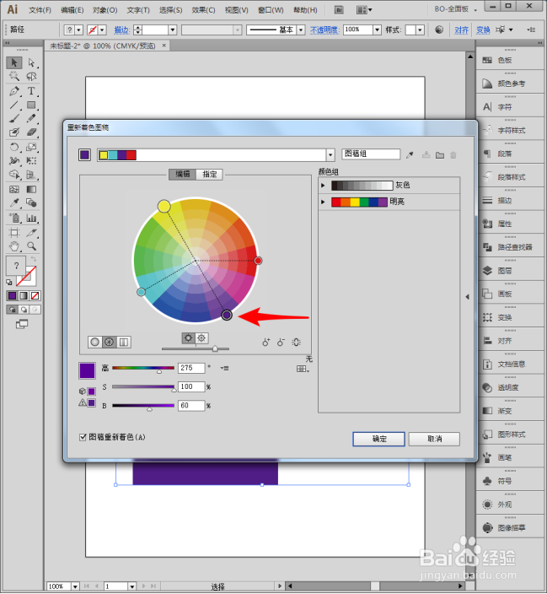Open the 文件(F) menu
Screen dimensions: 547x594
pos(40,10)
